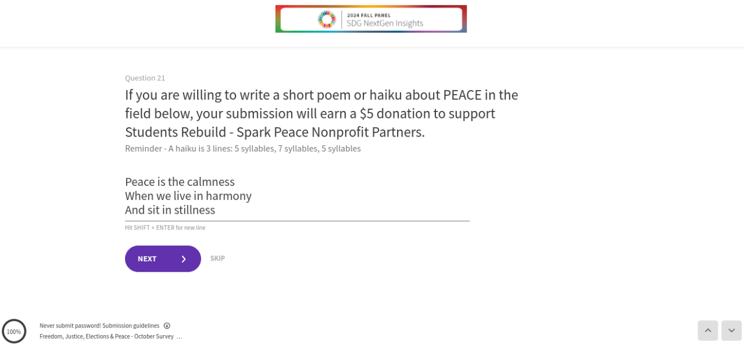
Task: Click the Freedom, Justice, Elections & Peace survey title
Action: pyautogui.click(x=106, y=336)
